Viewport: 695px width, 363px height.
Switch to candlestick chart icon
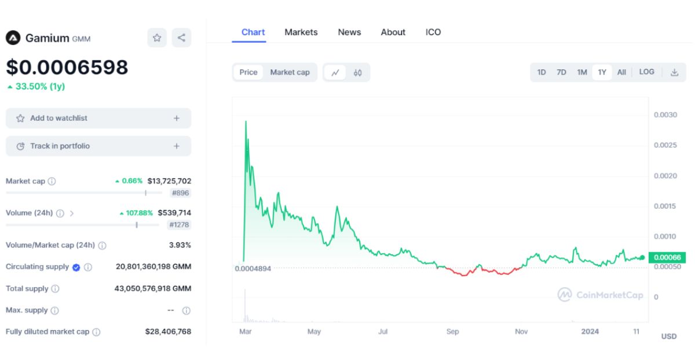[357, 72]
